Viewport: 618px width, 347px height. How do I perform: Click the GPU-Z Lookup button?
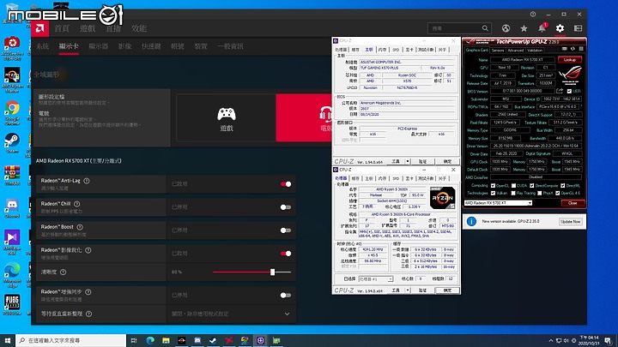click(x=570, y=60)
